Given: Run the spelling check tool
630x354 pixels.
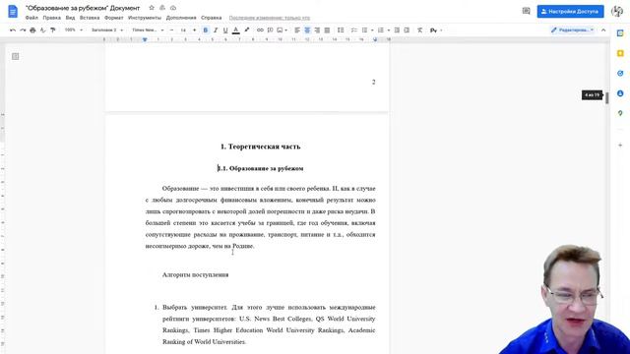Looking at the screenshot, I should click(x=43, y=30).
